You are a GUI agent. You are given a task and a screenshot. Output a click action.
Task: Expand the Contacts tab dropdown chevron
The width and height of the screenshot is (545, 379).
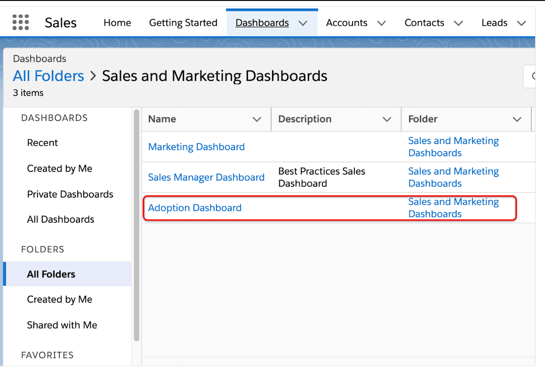click(458, 23)
